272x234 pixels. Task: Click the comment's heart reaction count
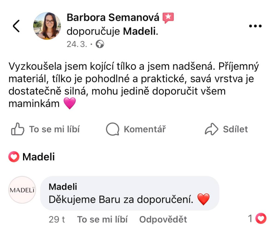coord(257,219)
